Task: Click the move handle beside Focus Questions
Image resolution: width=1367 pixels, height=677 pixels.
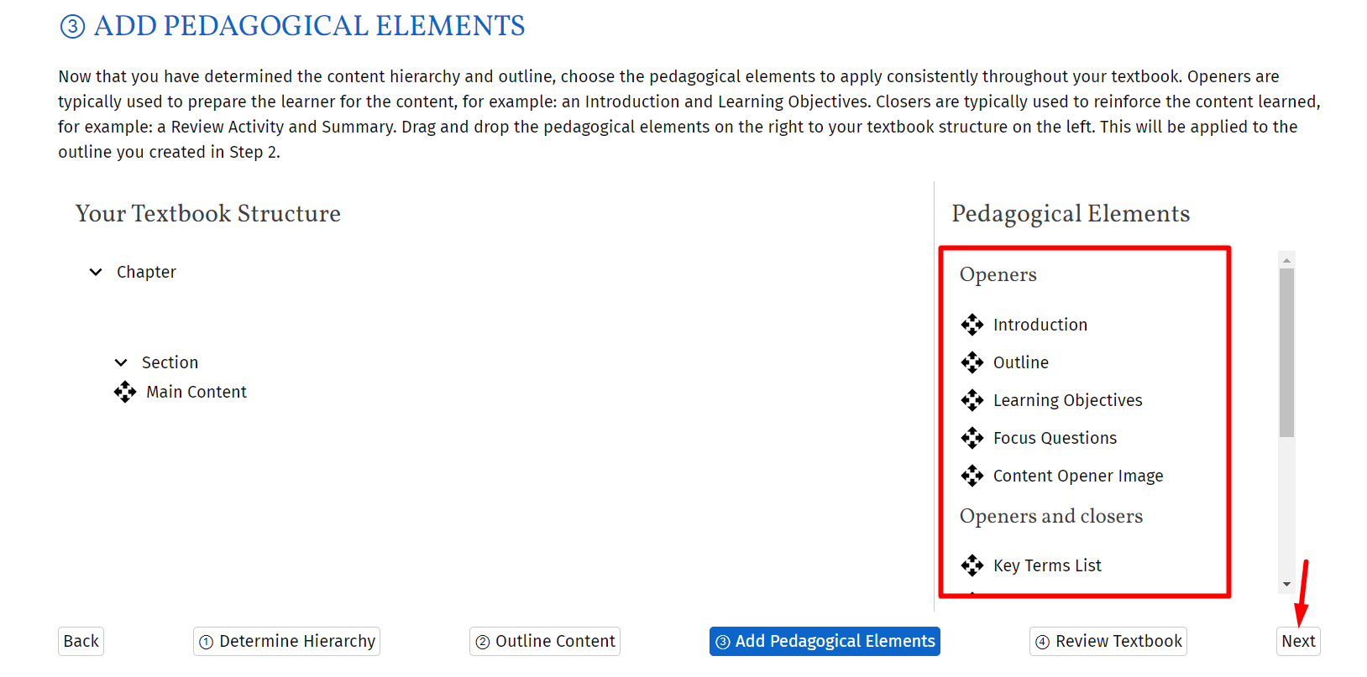Action: pyautogui.click(x=972, y=438)
